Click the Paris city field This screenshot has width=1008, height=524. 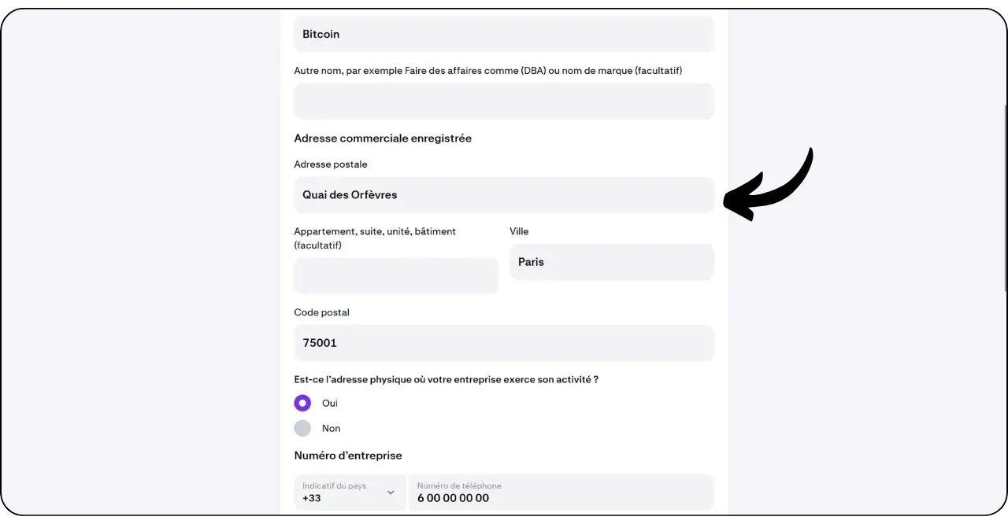611,262
